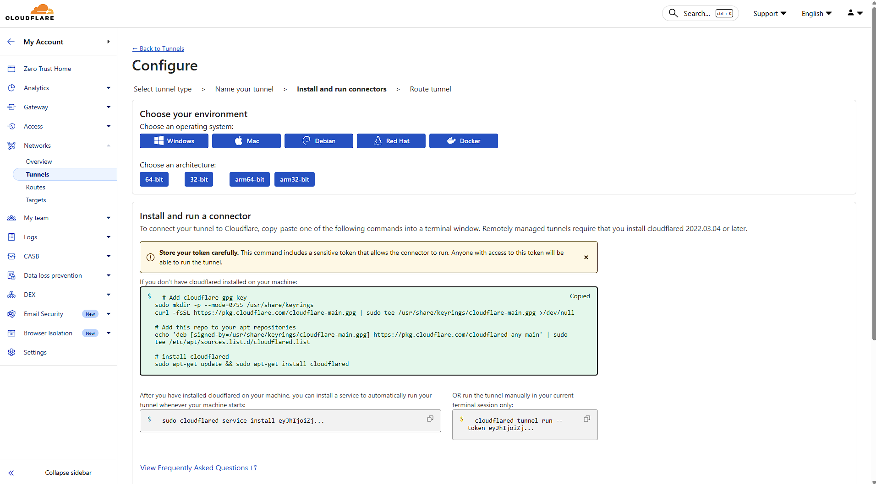Copy the cloudflared service install command
Image resolution: width=876 pixels, height=484 pixels.
click(x=430, y=419)
